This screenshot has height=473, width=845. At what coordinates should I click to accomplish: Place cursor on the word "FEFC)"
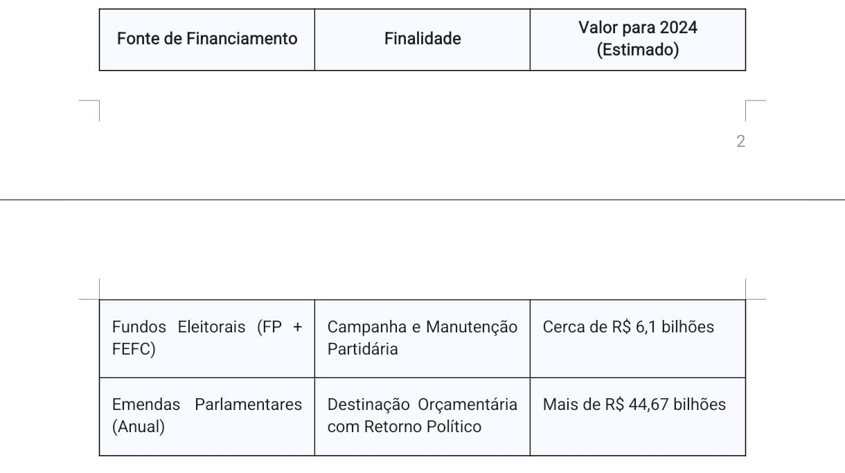134,349
